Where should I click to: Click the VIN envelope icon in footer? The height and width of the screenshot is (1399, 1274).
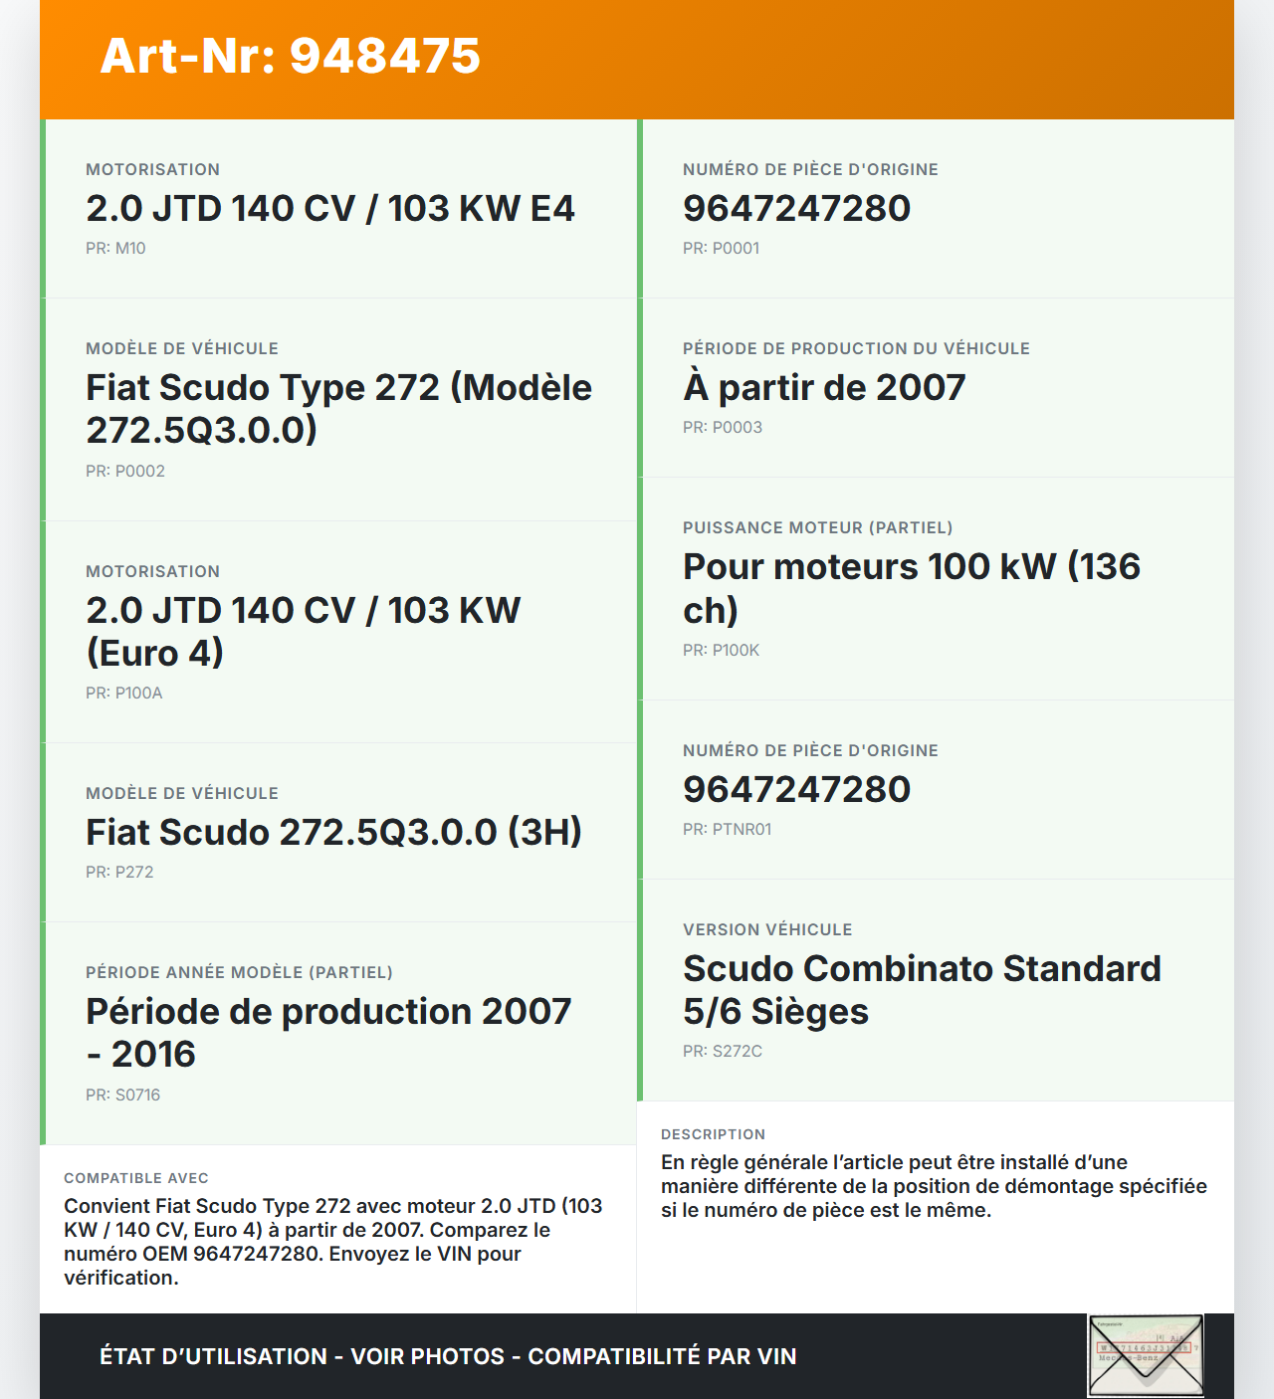tap(1146, 1355)
